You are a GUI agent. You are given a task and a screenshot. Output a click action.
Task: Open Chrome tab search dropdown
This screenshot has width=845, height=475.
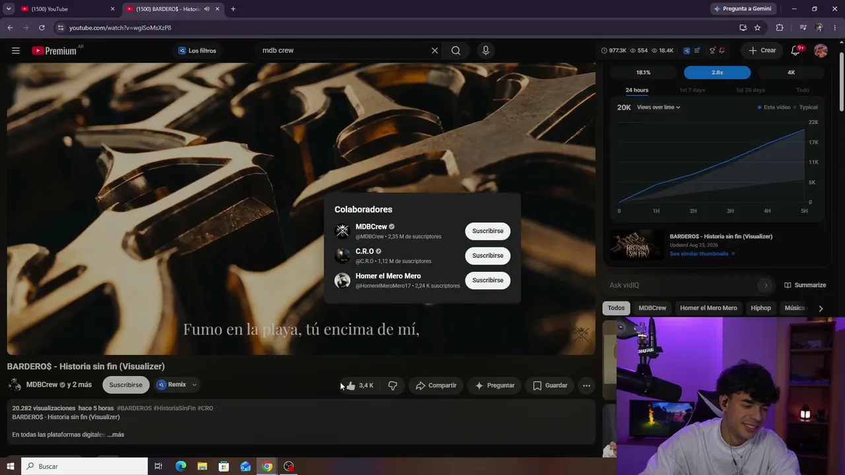point(9,9)
